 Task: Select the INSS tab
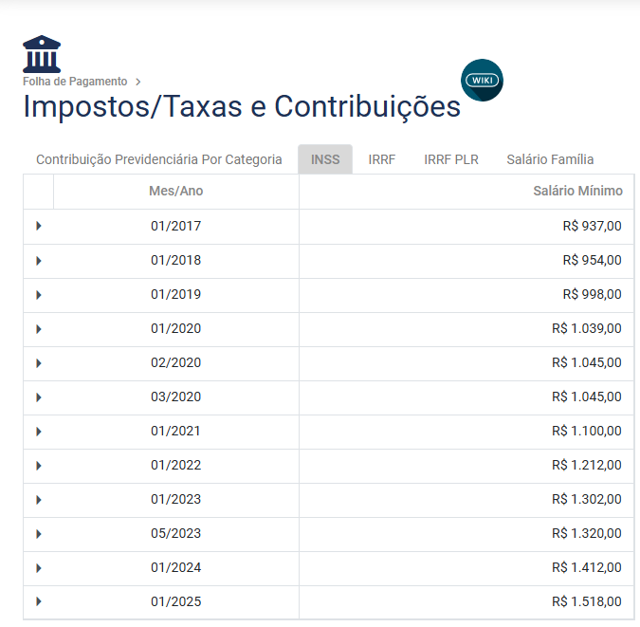pos(325,159)
